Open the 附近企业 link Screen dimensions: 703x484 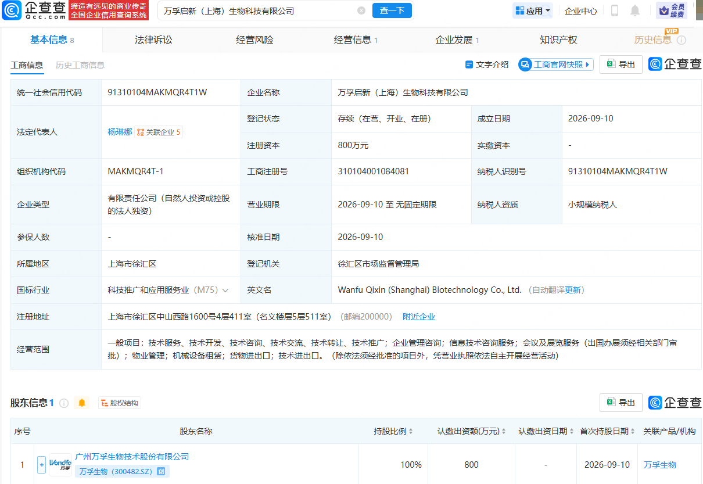point(419,317)
